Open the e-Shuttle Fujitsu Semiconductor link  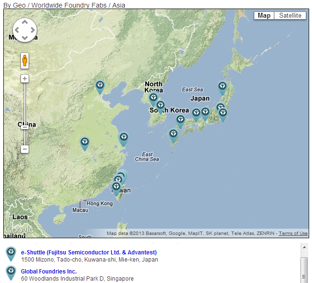tap(89, 252)
